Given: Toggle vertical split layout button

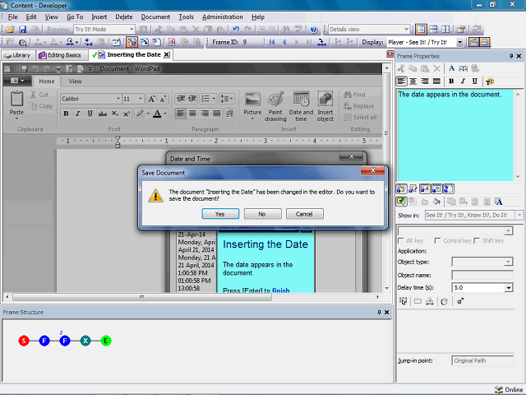Looking at the screenshot, I should click(445, 30).
